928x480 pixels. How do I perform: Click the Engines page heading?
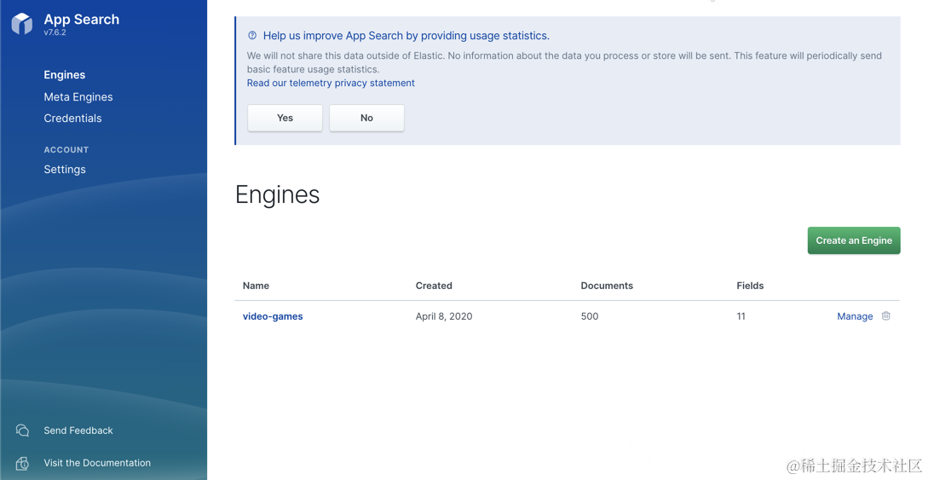tap(278, 194)
